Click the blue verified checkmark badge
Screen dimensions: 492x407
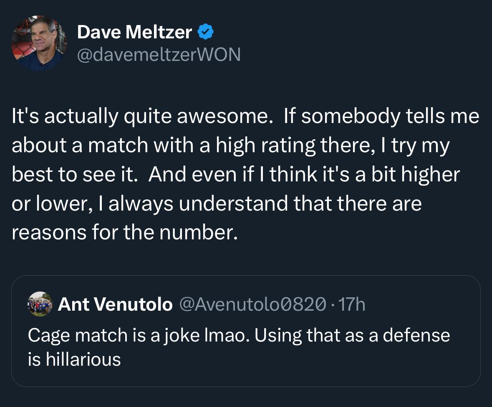tap(206, 32)
